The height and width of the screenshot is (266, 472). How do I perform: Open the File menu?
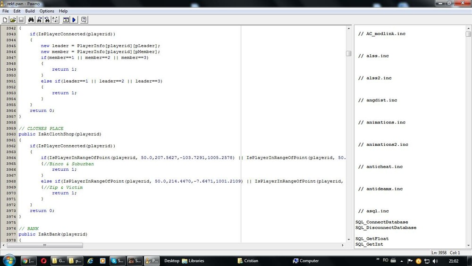[5, 11]
